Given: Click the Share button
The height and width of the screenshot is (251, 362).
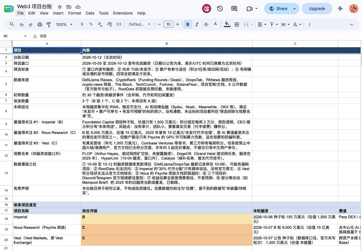Looking at the screenshot, I should pos(278,9).
